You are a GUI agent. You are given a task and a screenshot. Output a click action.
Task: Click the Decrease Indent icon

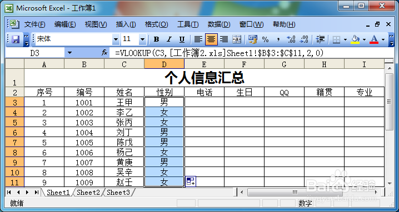(x=320, y=39)
